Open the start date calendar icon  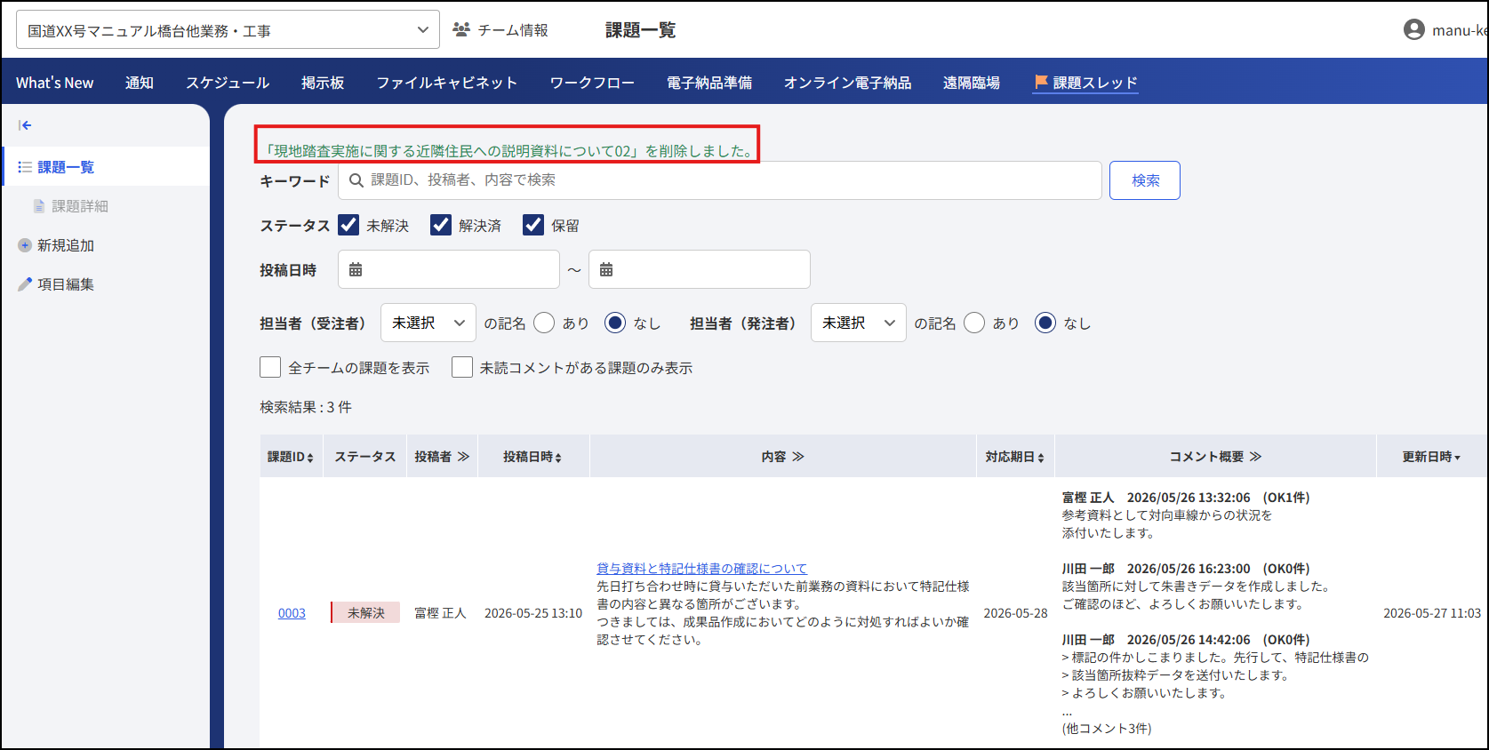point(356,269)
